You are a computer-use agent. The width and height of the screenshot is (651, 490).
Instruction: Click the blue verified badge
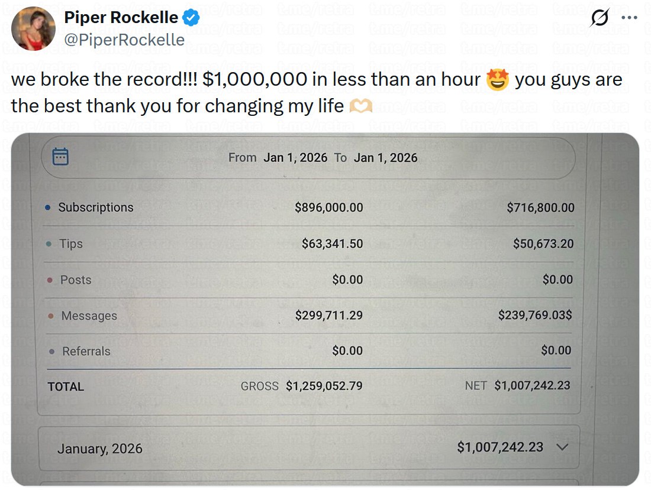pyautogui.click(x=191, y=18)
